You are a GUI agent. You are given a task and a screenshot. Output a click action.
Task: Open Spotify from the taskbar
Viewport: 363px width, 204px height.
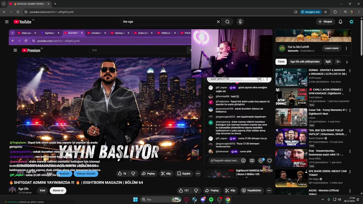click(211, 199)
